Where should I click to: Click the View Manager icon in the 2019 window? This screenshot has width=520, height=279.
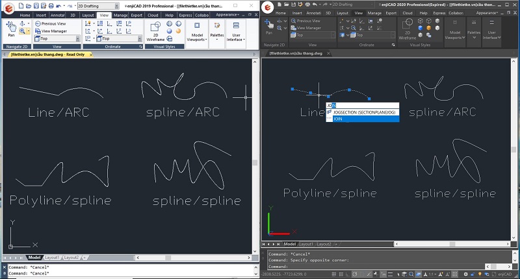38,30
